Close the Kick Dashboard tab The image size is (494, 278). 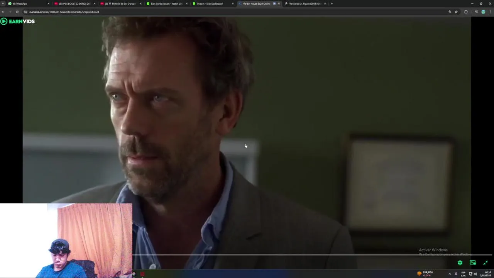coord(233,3)
